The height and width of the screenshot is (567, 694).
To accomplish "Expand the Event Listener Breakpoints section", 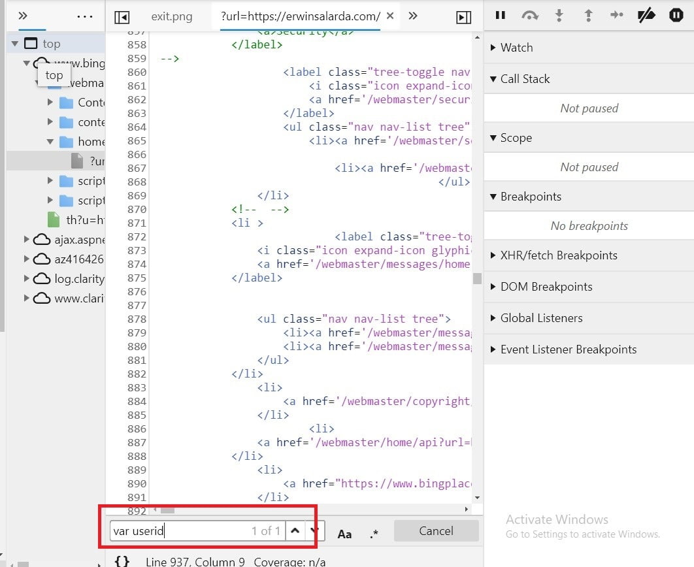I will (x=494, y=349).
